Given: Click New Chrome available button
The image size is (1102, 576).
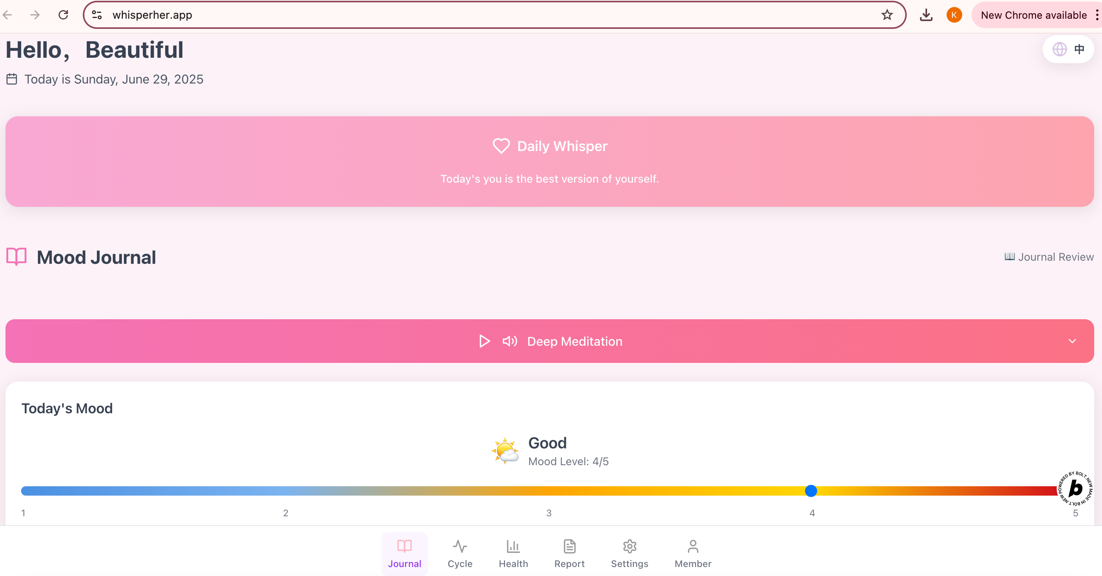Looking at the screenshot, I should (1033, 15).
